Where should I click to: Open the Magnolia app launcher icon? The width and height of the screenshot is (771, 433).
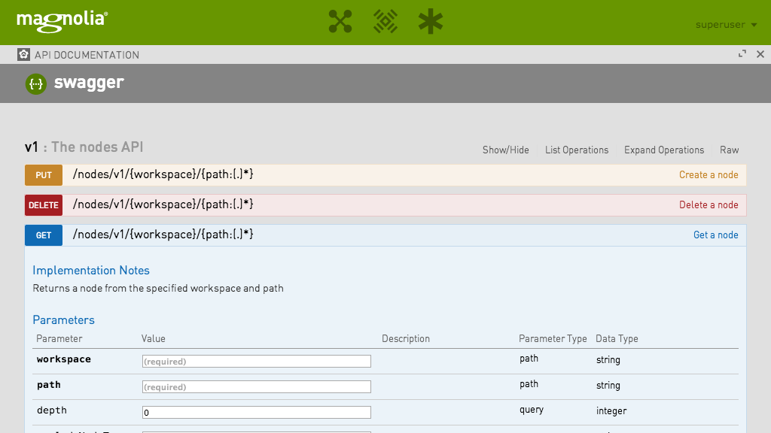[340, 22]
